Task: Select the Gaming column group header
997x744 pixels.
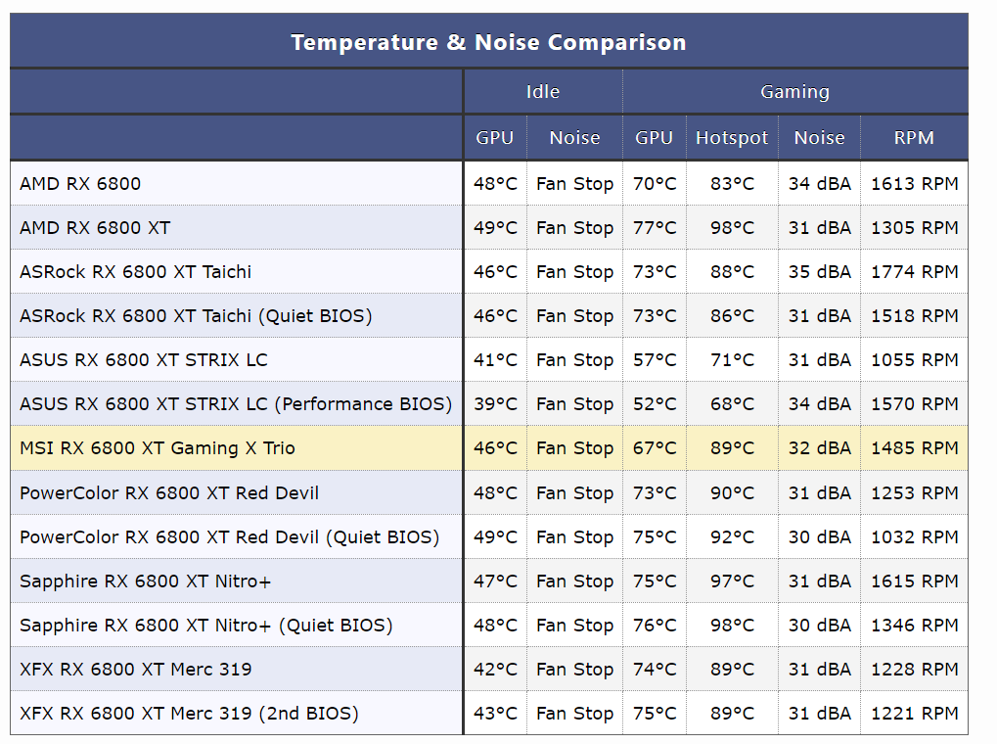Action: (794, 92)
